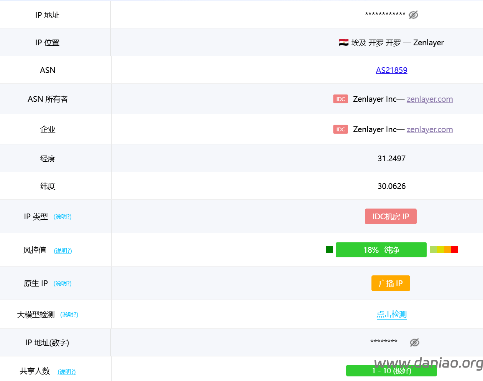Open the AS21859 link
Screen dimensions: 483x381
[391, 70]
